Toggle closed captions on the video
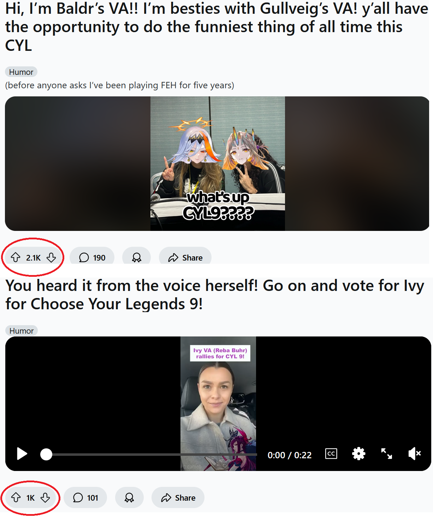 point(331,454)
